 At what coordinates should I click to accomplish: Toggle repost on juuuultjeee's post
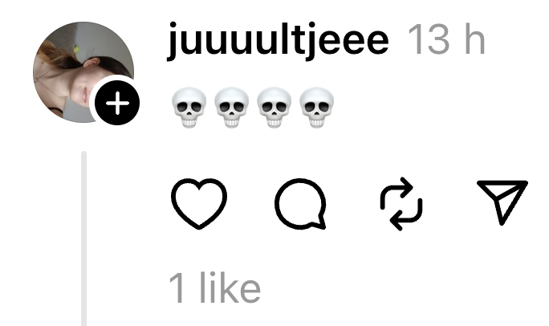[401, 203]
